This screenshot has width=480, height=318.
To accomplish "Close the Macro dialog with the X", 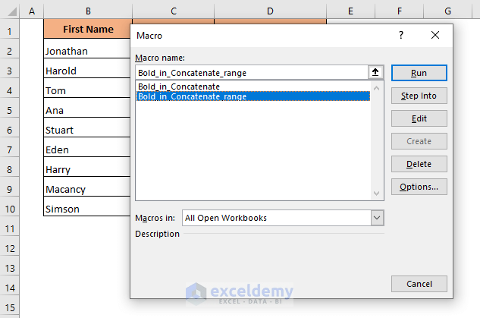I will (x=435, y=35).
